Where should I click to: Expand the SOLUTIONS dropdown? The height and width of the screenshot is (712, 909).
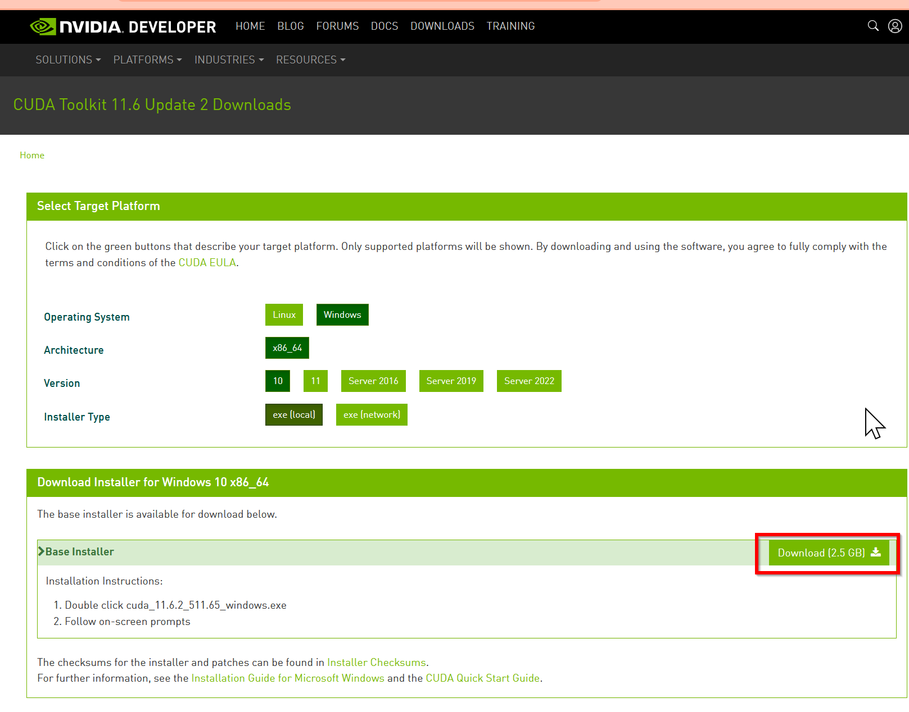[x=68, y=60]
